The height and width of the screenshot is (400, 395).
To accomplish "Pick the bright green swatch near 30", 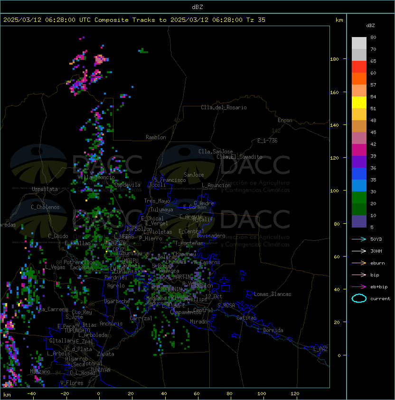I will coord(359,198).
